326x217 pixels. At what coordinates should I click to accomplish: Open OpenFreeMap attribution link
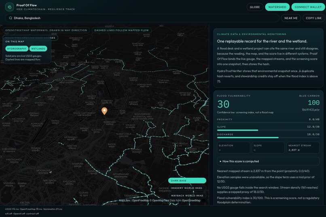point(140,200)
